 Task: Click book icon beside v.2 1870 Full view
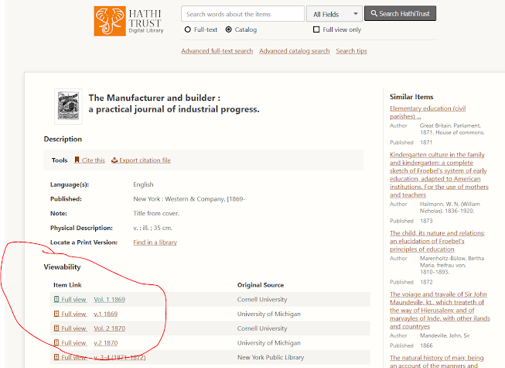(x=56, y=343)
